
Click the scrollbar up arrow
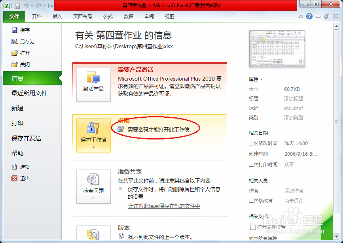(x=336, y=26)
